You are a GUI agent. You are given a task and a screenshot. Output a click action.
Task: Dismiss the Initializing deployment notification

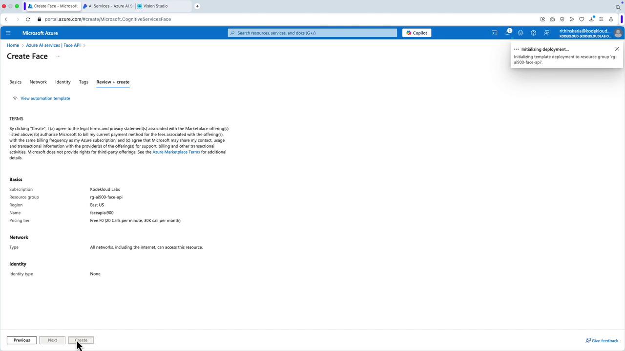click(x=617, y=49)
